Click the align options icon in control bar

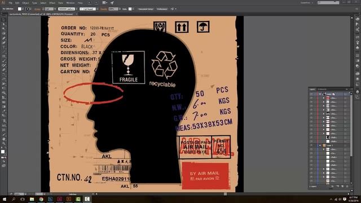[x=172, y=9]
